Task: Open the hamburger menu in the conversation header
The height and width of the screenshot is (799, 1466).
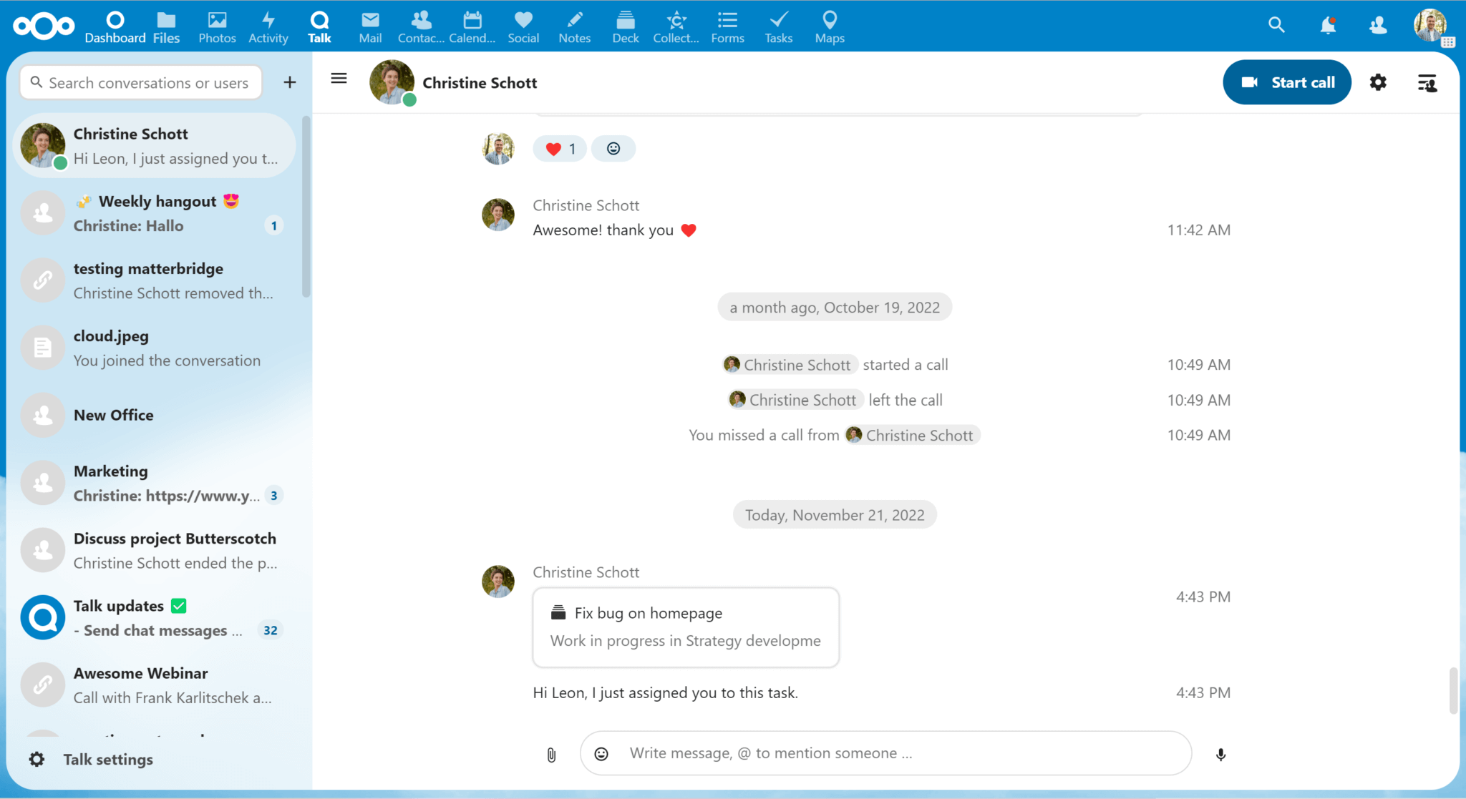Action: 339,79
